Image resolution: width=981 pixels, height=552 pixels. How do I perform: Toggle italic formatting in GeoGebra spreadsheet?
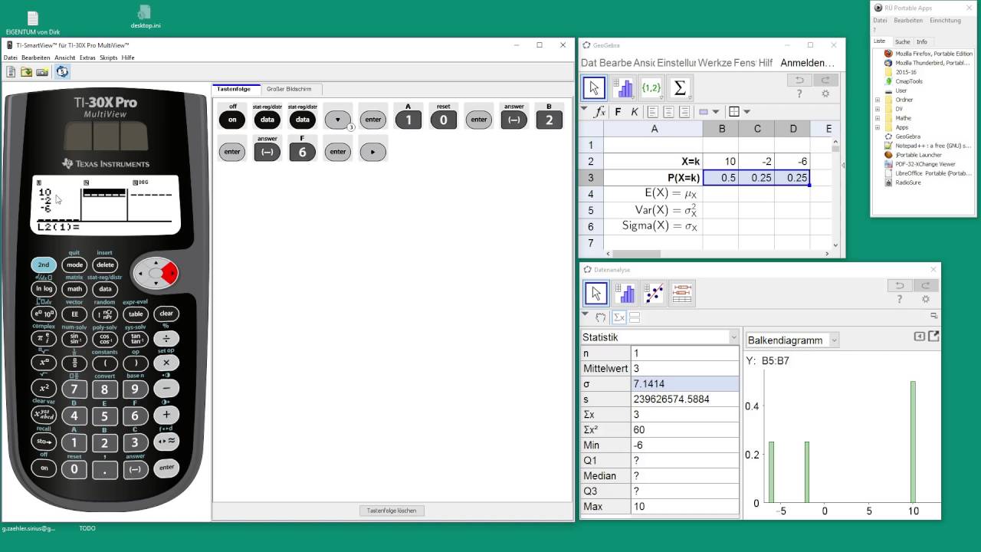click(635, 112)
